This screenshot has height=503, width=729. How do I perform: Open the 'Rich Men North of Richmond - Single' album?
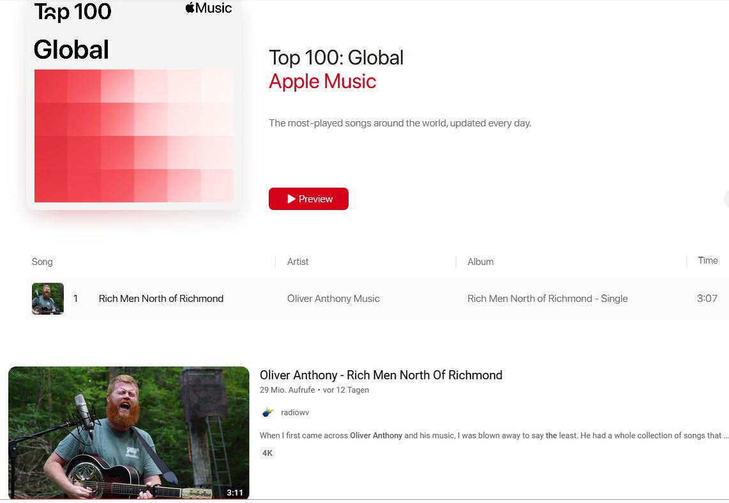(547, 299)
